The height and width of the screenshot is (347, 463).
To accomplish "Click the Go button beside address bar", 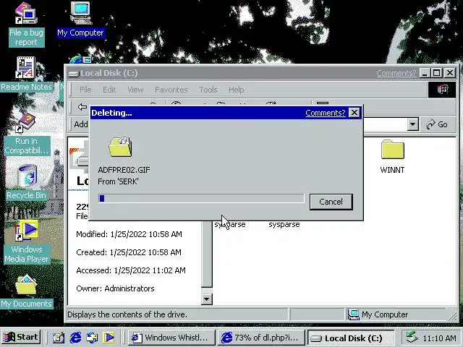I will pos(437,124).
